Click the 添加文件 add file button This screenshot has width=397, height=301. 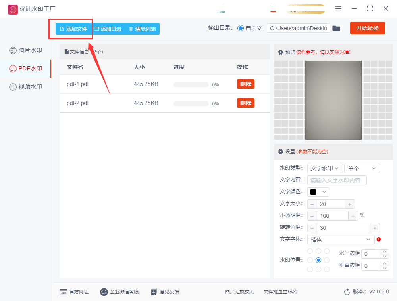click(73, 29)
